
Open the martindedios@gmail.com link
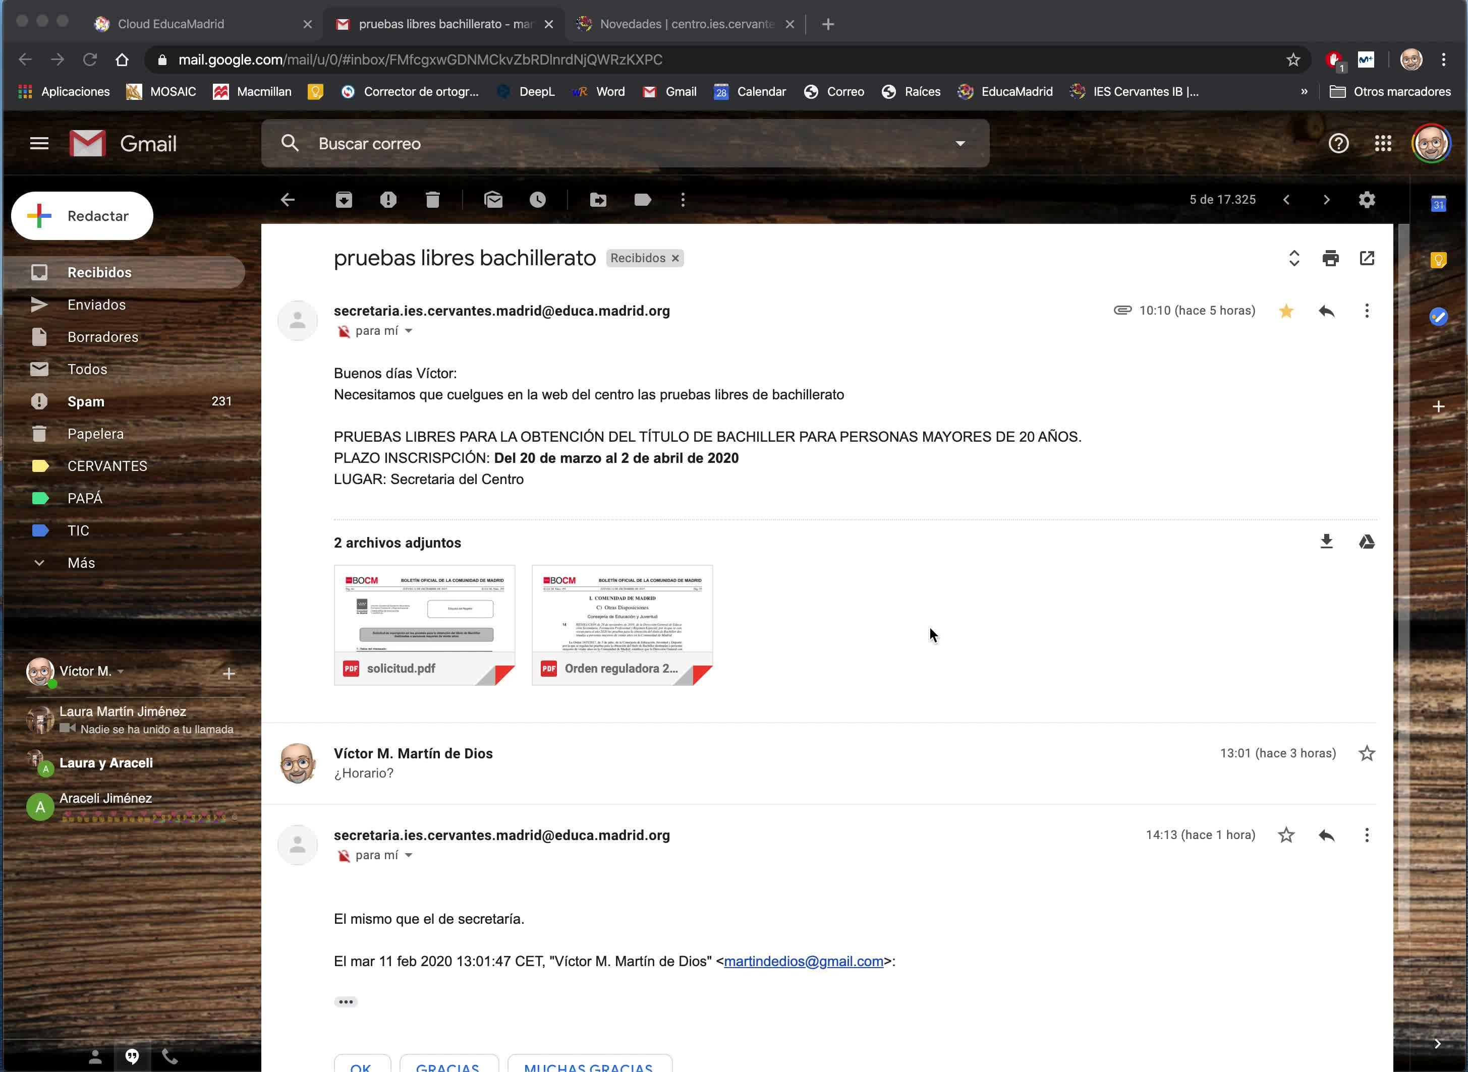coord(803,961)
